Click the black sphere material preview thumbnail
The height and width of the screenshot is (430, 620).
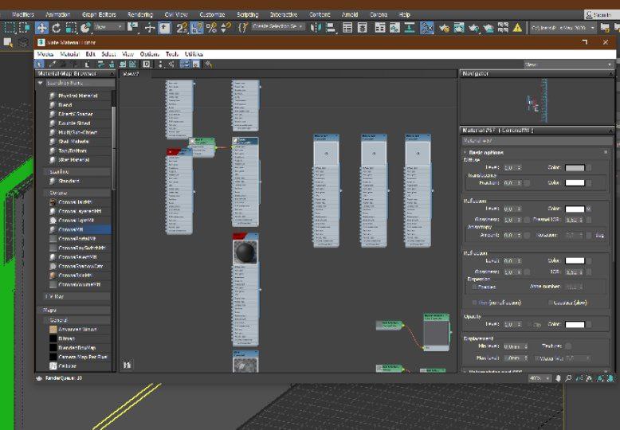click(x=245, y=254)
